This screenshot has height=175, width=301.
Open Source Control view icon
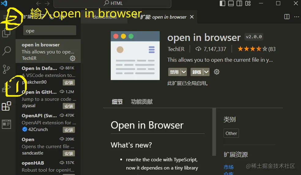pos(6,69)
